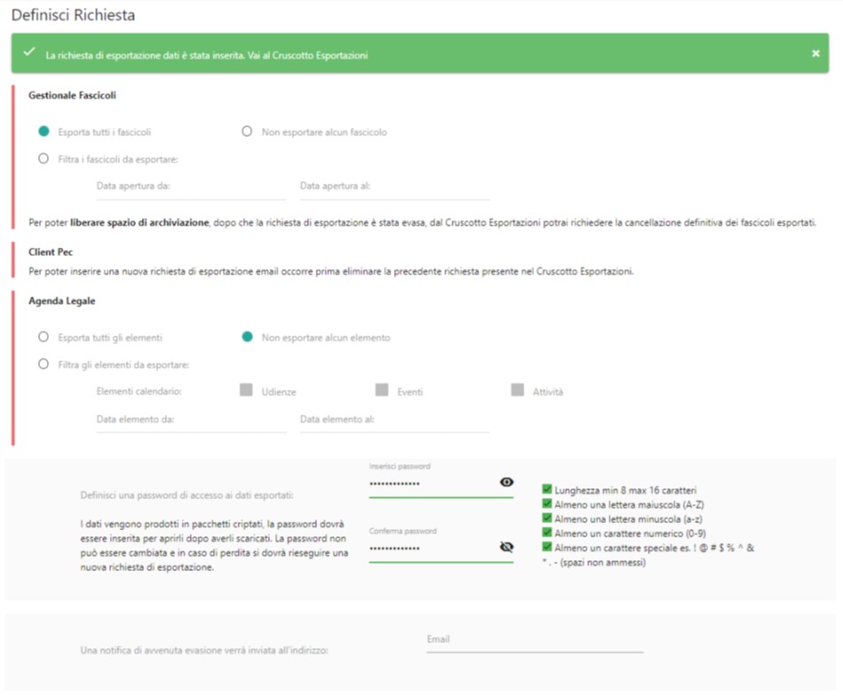843x698 pixels.
Task: Click the Email notification input field
Action: [x=534, y=639]
